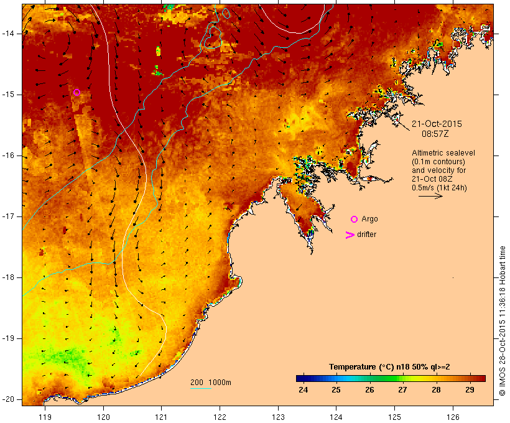This screenshot has height=423, width=510.
Task: Click the longitude label 123
Action: tap(278, 417)
